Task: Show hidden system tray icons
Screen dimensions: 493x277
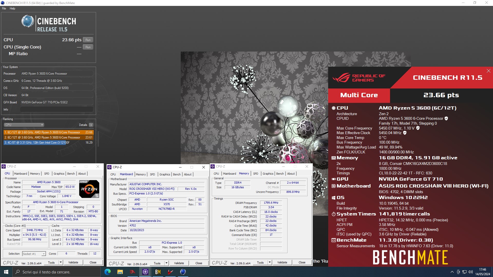Action: (x=452, y=272)
